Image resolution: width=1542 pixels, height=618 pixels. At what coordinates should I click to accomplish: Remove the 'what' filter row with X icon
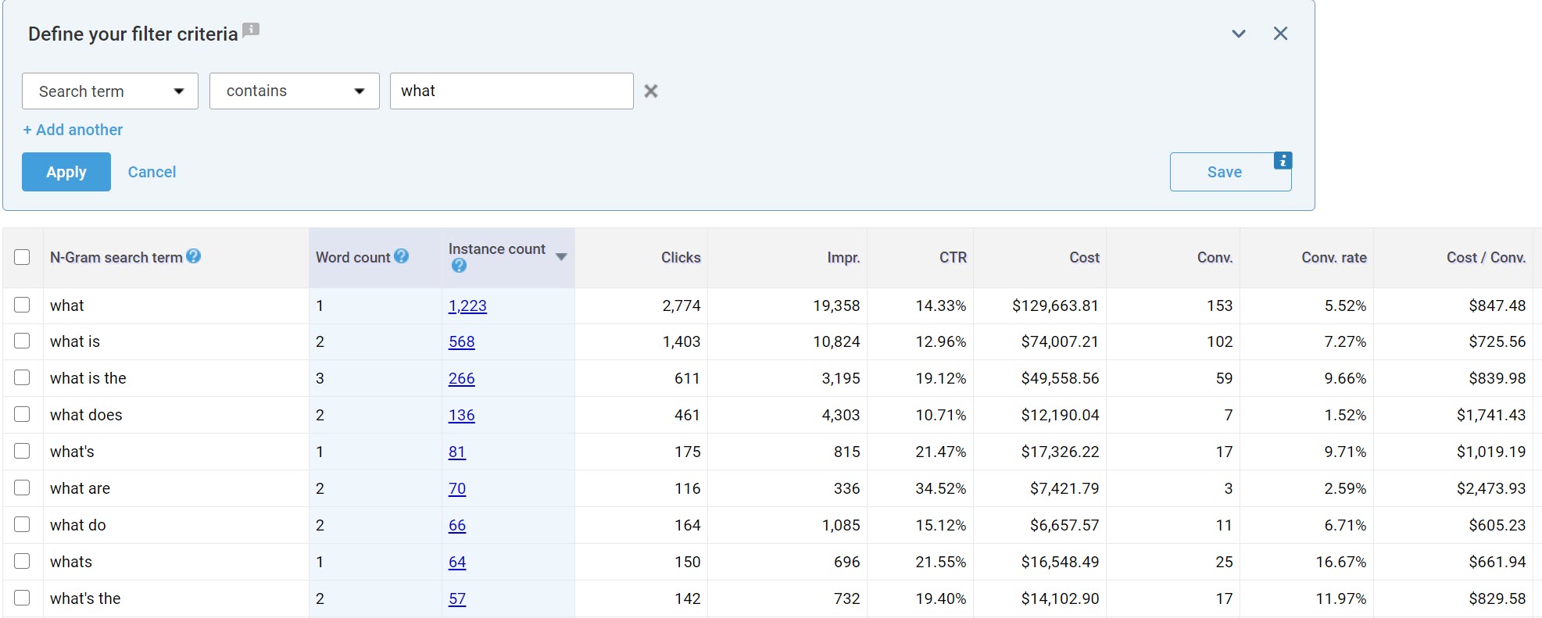click(650, 91)
